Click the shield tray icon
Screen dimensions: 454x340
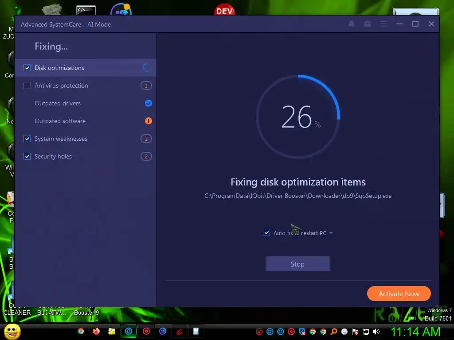click(302, 332)
